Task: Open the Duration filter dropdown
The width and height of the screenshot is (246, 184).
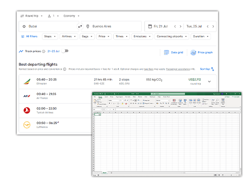Action: point(201,36)
